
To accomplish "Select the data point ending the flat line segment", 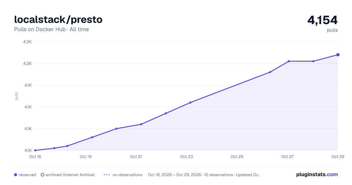I will click(x=313, y=61).
